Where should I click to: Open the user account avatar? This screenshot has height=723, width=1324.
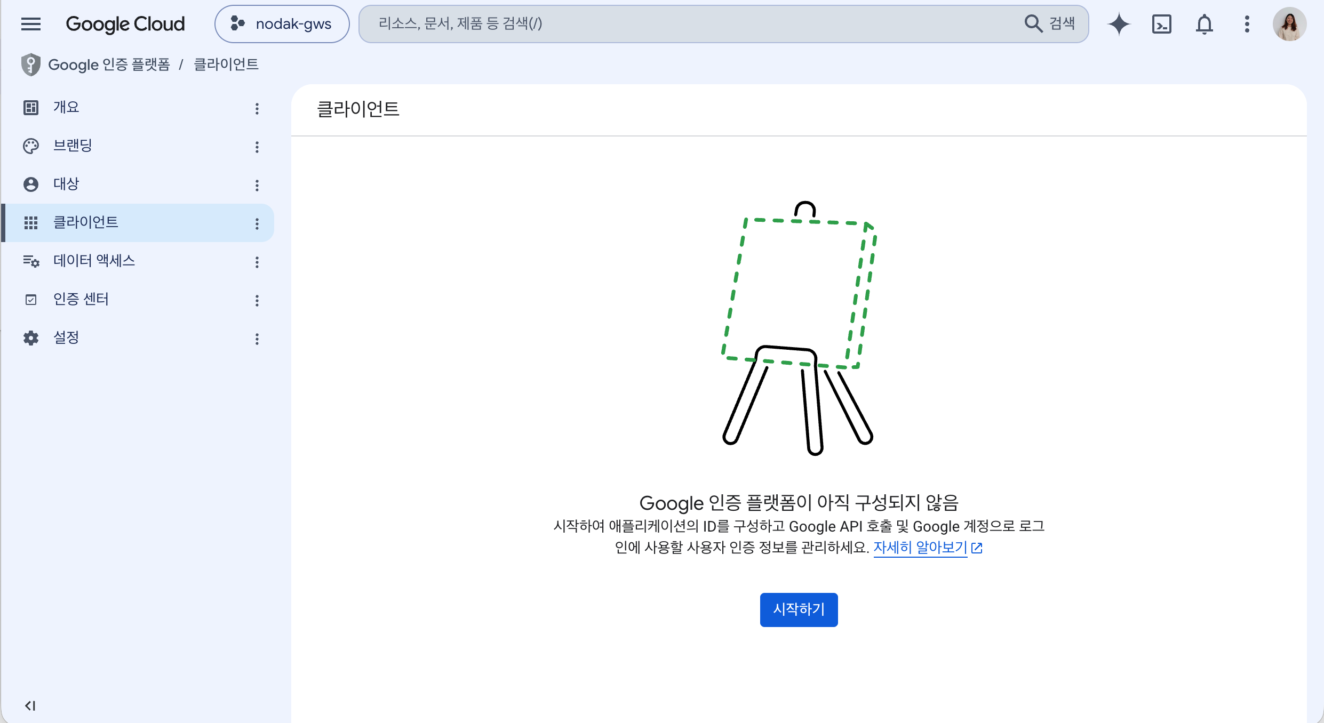coord(1289,24)
